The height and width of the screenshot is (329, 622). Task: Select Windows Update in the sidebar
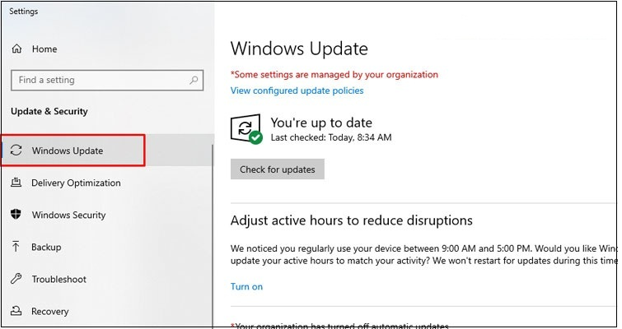tap(68, 151)
